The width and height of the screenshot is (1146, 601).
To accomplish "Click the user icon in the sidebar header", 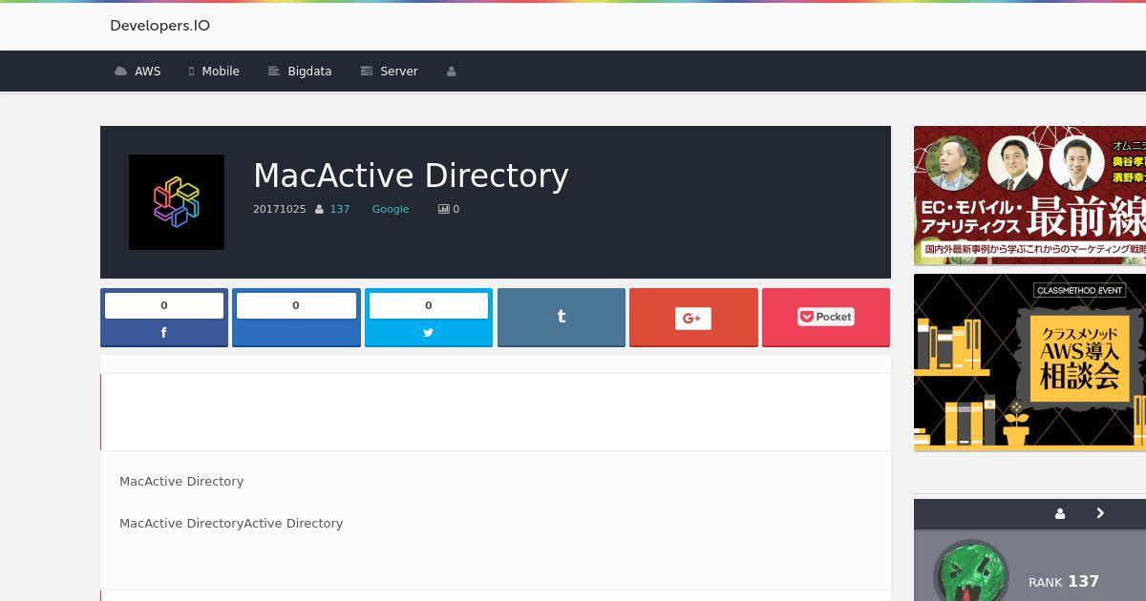I will tap(1060, 513).
